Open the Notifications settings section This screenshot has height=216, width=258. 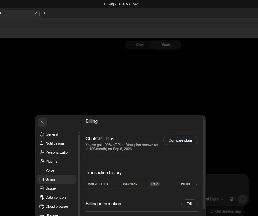[56, 143]
